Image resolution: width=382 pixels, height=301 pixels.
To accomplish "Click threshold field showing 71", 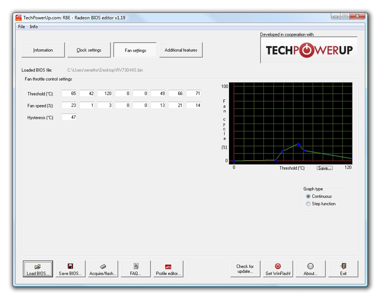I will point(194,93).
